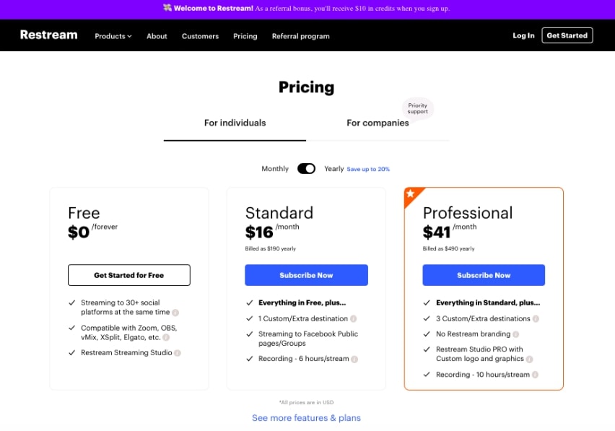The width and height of the screenshot is (615, 431).
Task: Click Subscribe Now under Standard plan
Action: click(x=306, y=275)
